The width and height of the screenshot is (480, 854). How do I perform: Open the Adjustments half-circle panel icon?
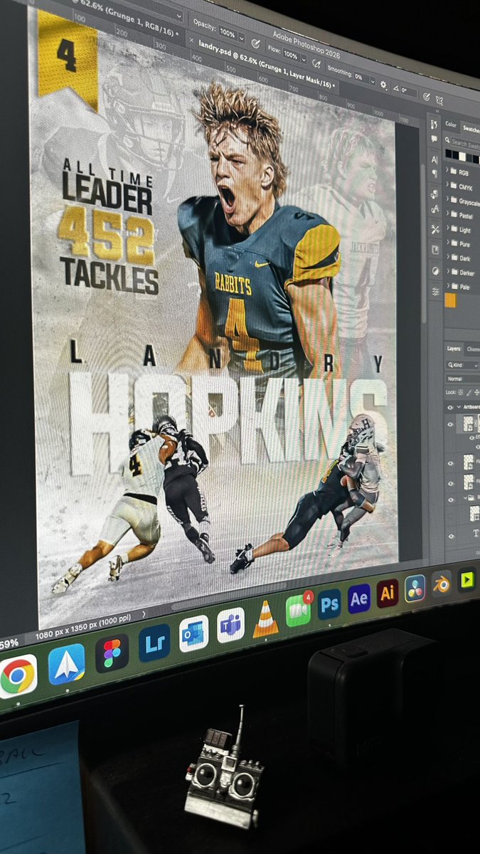point(435,270)
